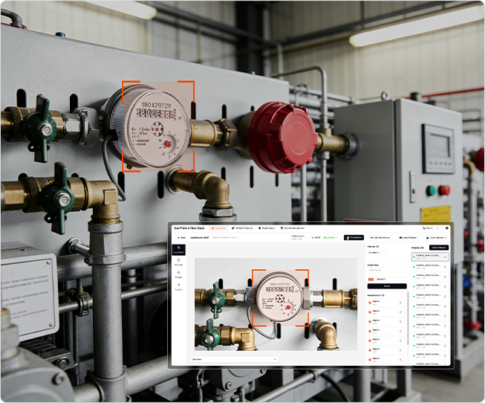485x403 pixels.
Task: Delete the first annotation using its trash icon
Action: 402,302
